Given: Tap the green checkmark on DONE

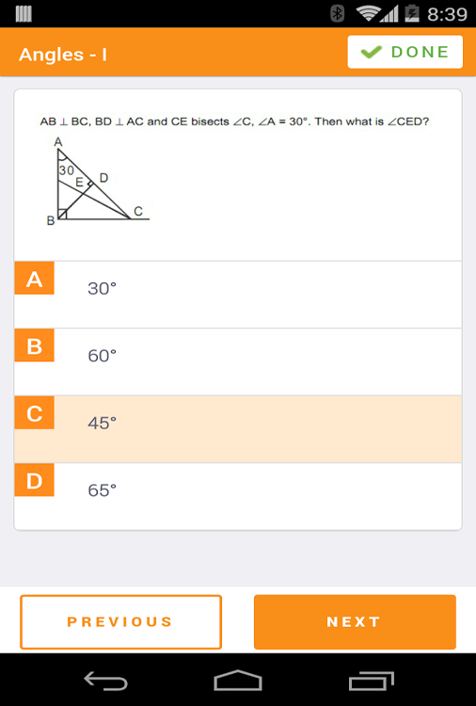Looking at the screenshot, I should [372, 52].
